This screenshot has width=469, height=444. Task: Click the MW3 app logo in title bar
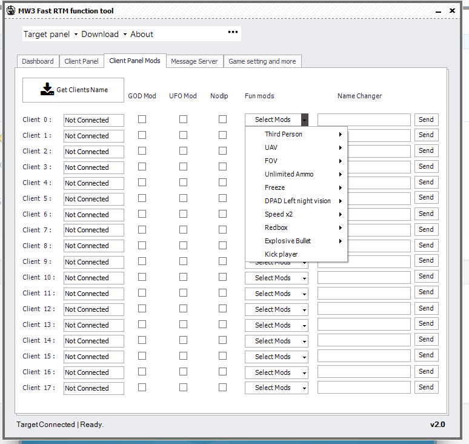tap(11, 11)
